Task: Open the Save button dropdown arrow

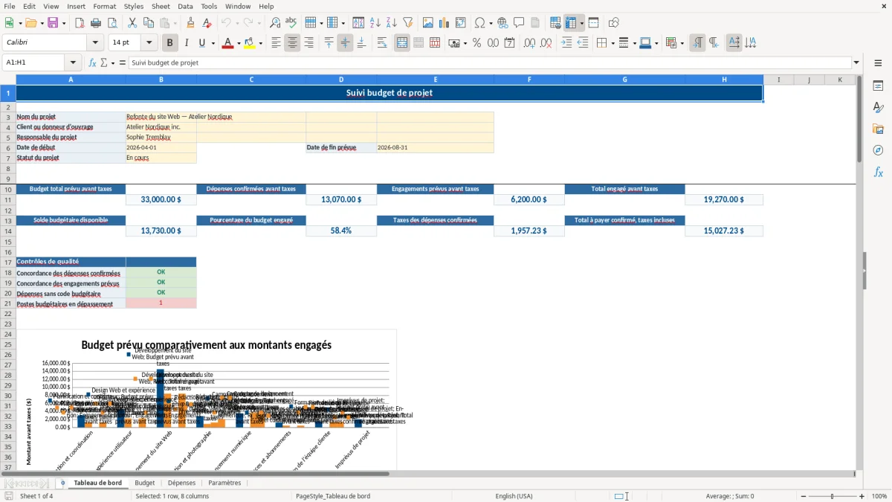Action: tap(64, 23)
